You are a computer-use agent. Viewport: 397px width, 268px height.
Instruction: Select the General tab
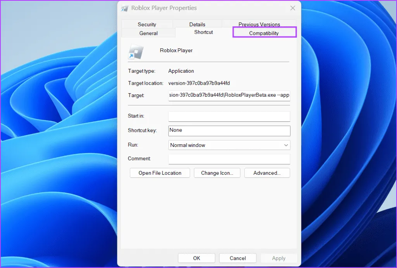point(148,33)
